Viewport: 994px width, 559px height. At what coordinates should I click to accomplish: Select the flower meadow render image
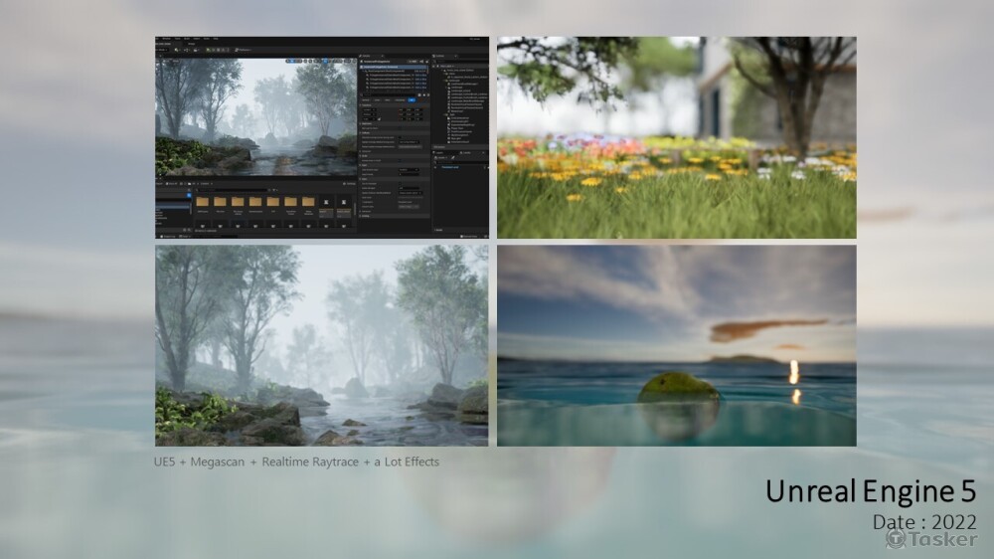click(x=676, y=137)
